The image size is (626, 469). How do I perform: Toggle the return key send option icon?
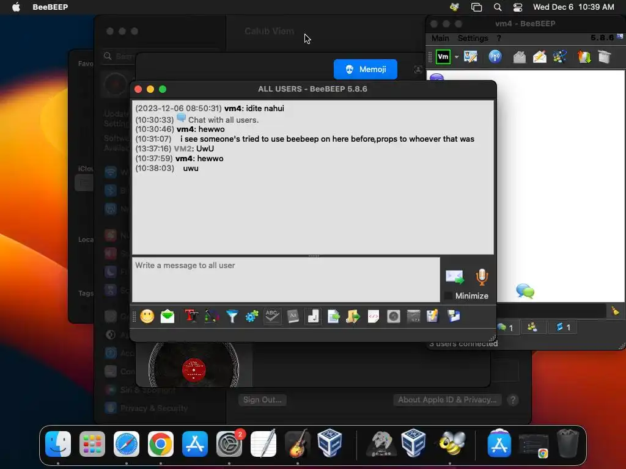click(x=313, y=317)
